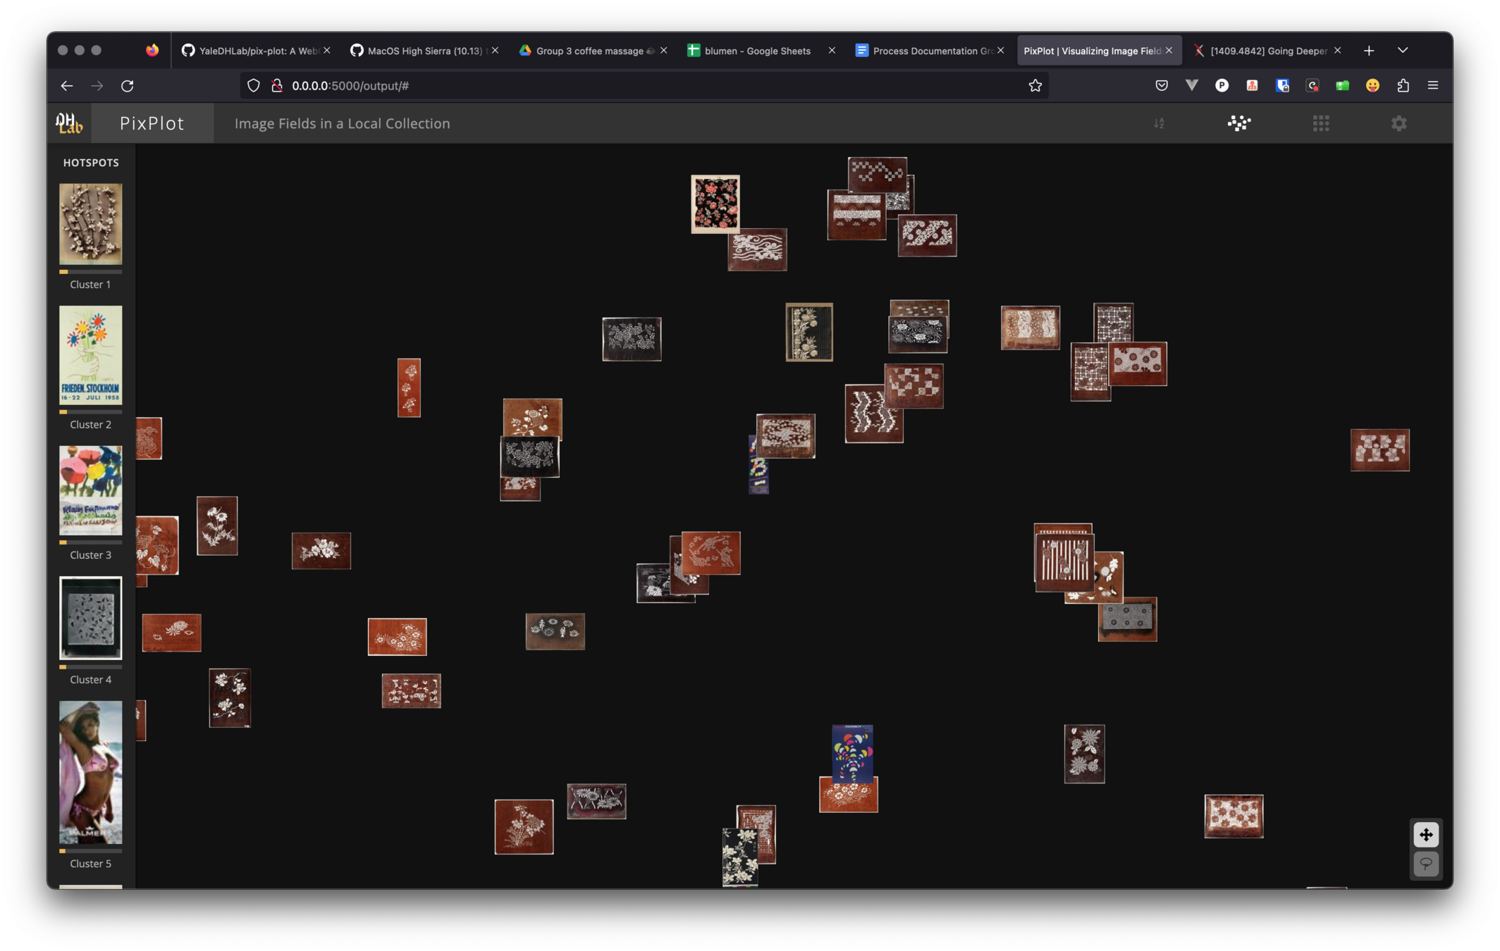Click the alphabetical sort layout icon
The width and height of the screenshot is (1500, 951).
click(x=1159, y=123)
